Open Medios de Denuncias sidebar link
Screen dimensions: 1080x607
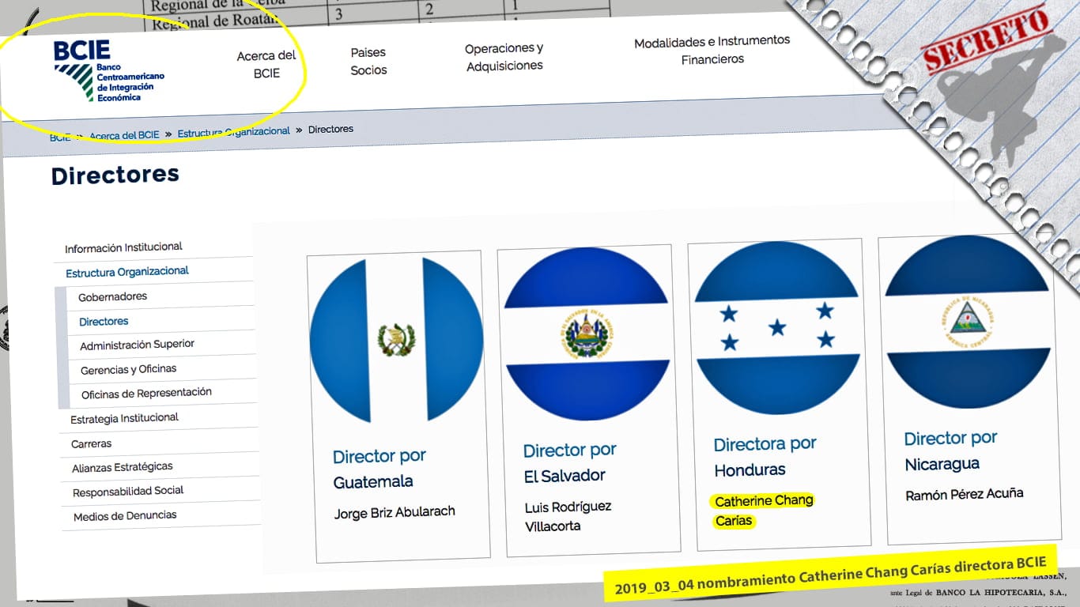[x=125, y=516]
